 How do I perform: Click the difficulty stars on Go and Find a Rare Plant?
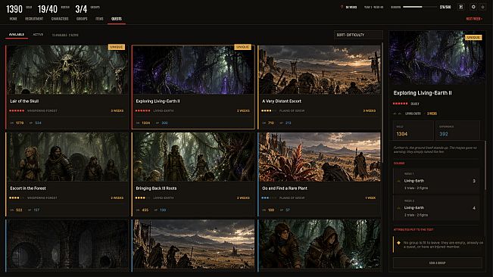(269, 198)
